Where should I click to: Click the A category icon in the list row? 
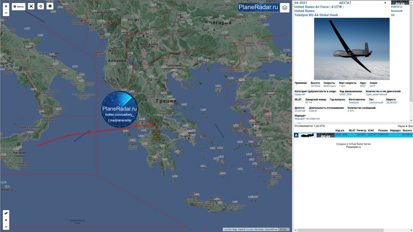296,135
